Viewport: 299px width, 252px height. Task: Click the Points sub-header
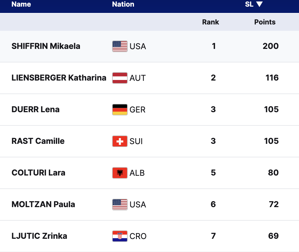click(x=265, y=22)
